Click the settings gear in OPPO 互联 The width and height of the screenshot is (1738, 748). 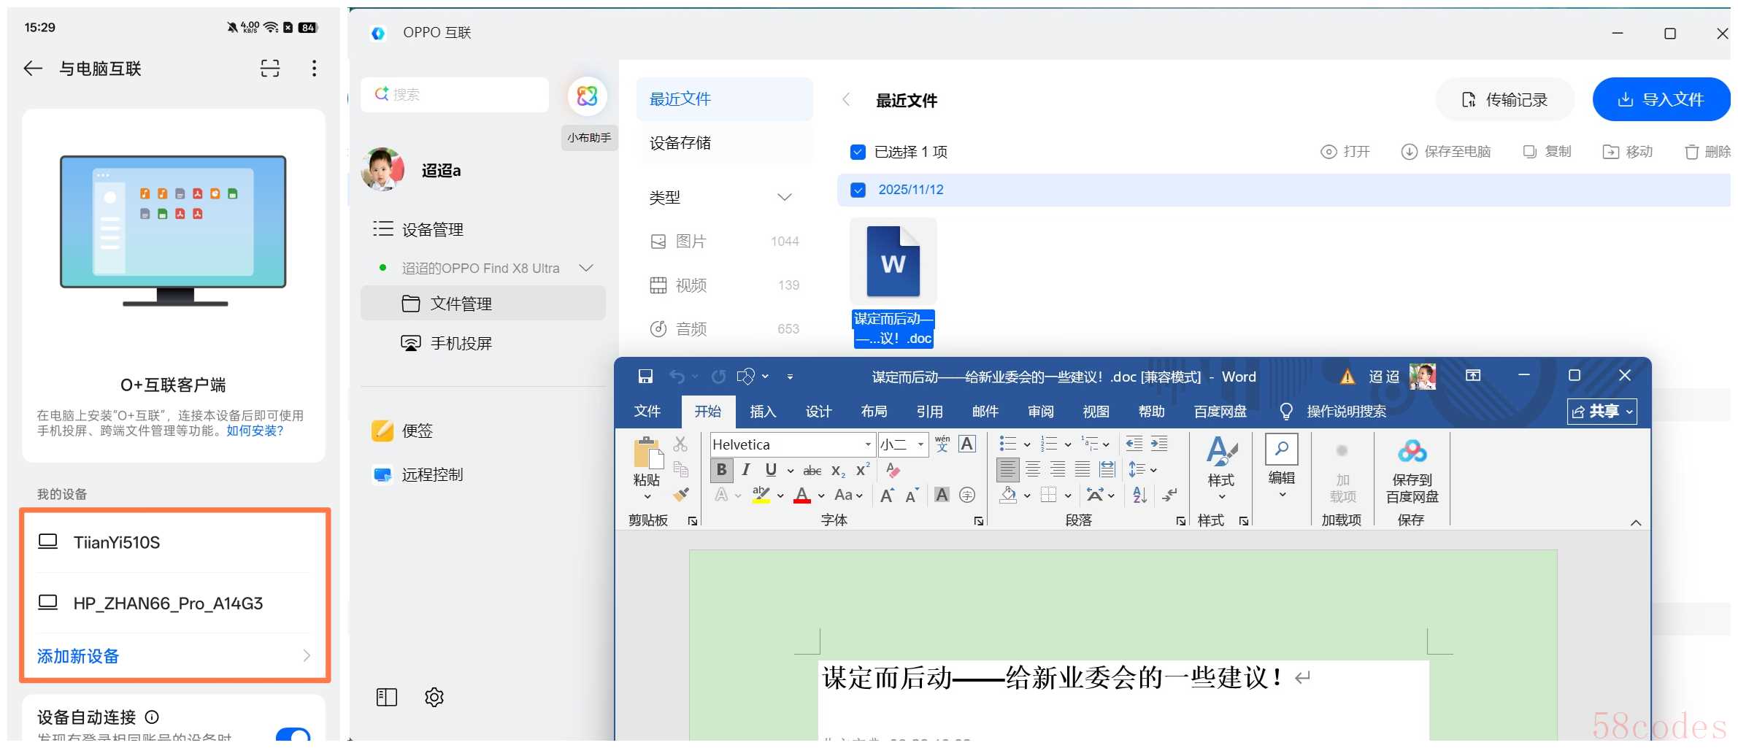434,698
